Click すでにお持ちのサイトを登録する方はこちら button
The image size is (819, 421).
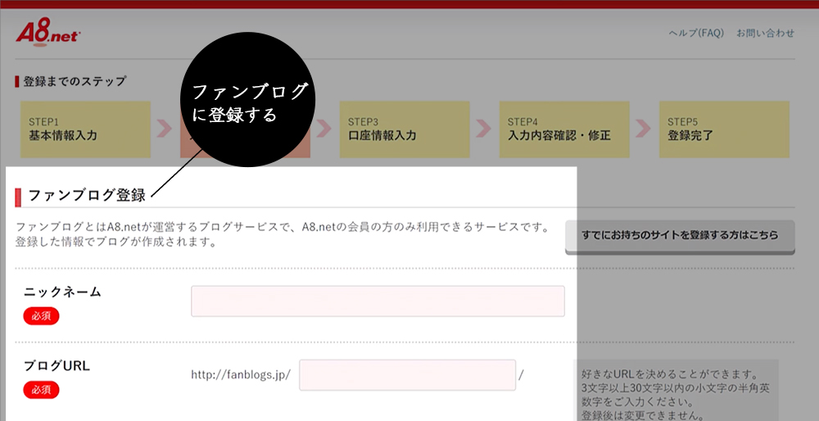(680, 237)
